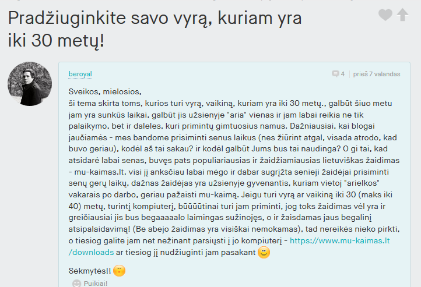Open beroyal's round profile avatar
Image resolution: width=421 pixels, height=287 pixels.
pyautogui.click(x=30, y=84)
